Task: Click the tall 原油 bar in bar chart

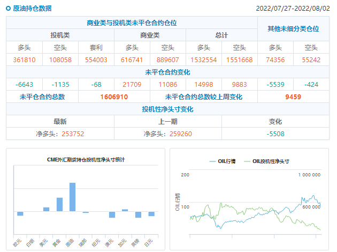Action: [x=72, y=197]
